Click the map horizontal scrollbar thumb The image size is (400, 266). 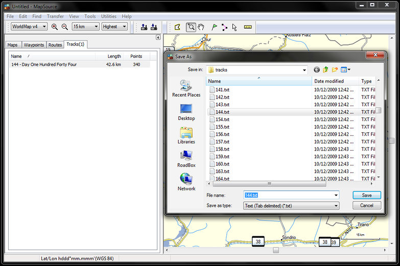pos(276,250)
